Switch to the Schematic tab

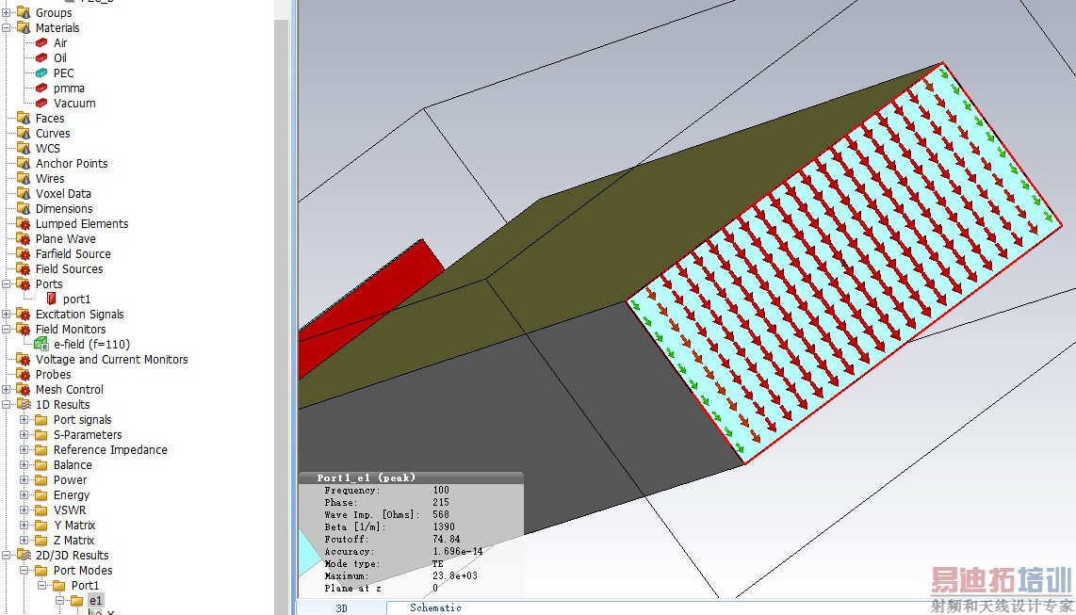coord(435,608)
